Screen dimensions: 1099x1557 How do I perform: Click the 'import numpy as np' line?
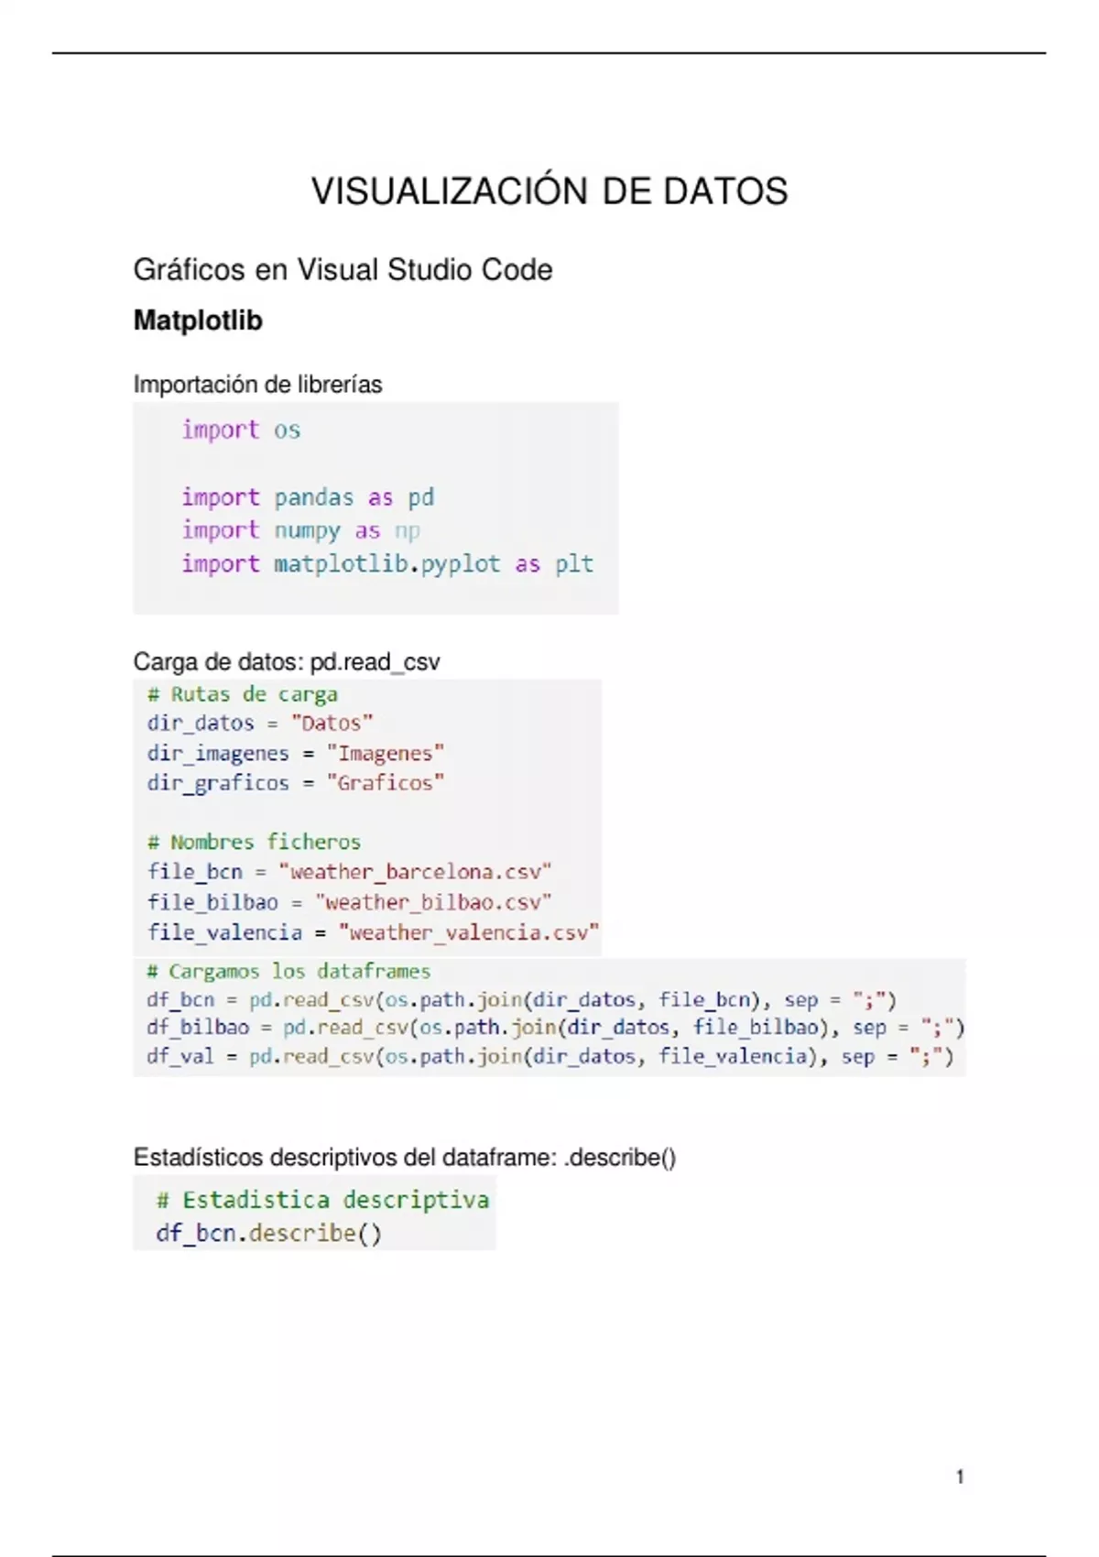click(300, 530)
